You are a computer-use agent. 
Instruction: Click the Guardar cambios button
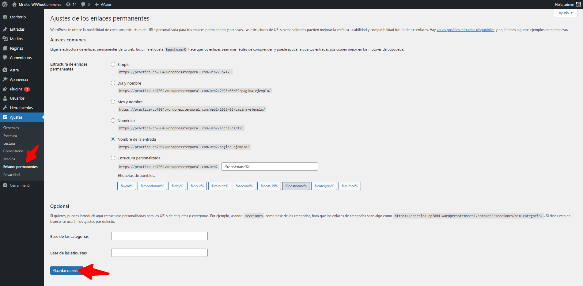(67, 270)
